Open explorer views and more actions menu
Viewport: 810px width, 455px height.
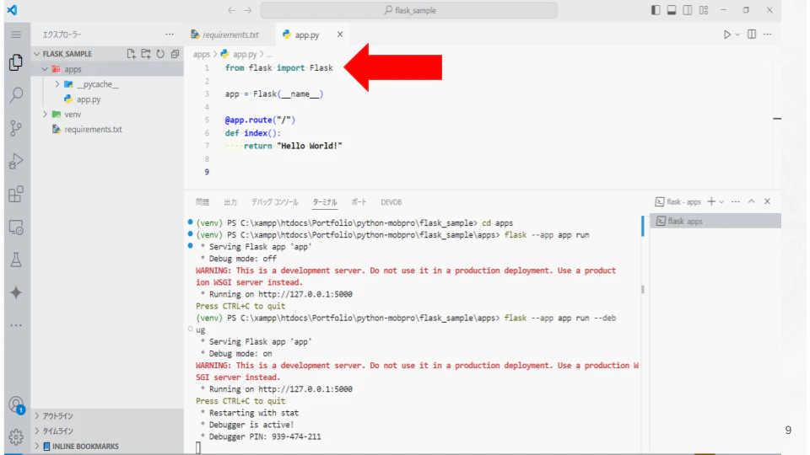(170, 35)
